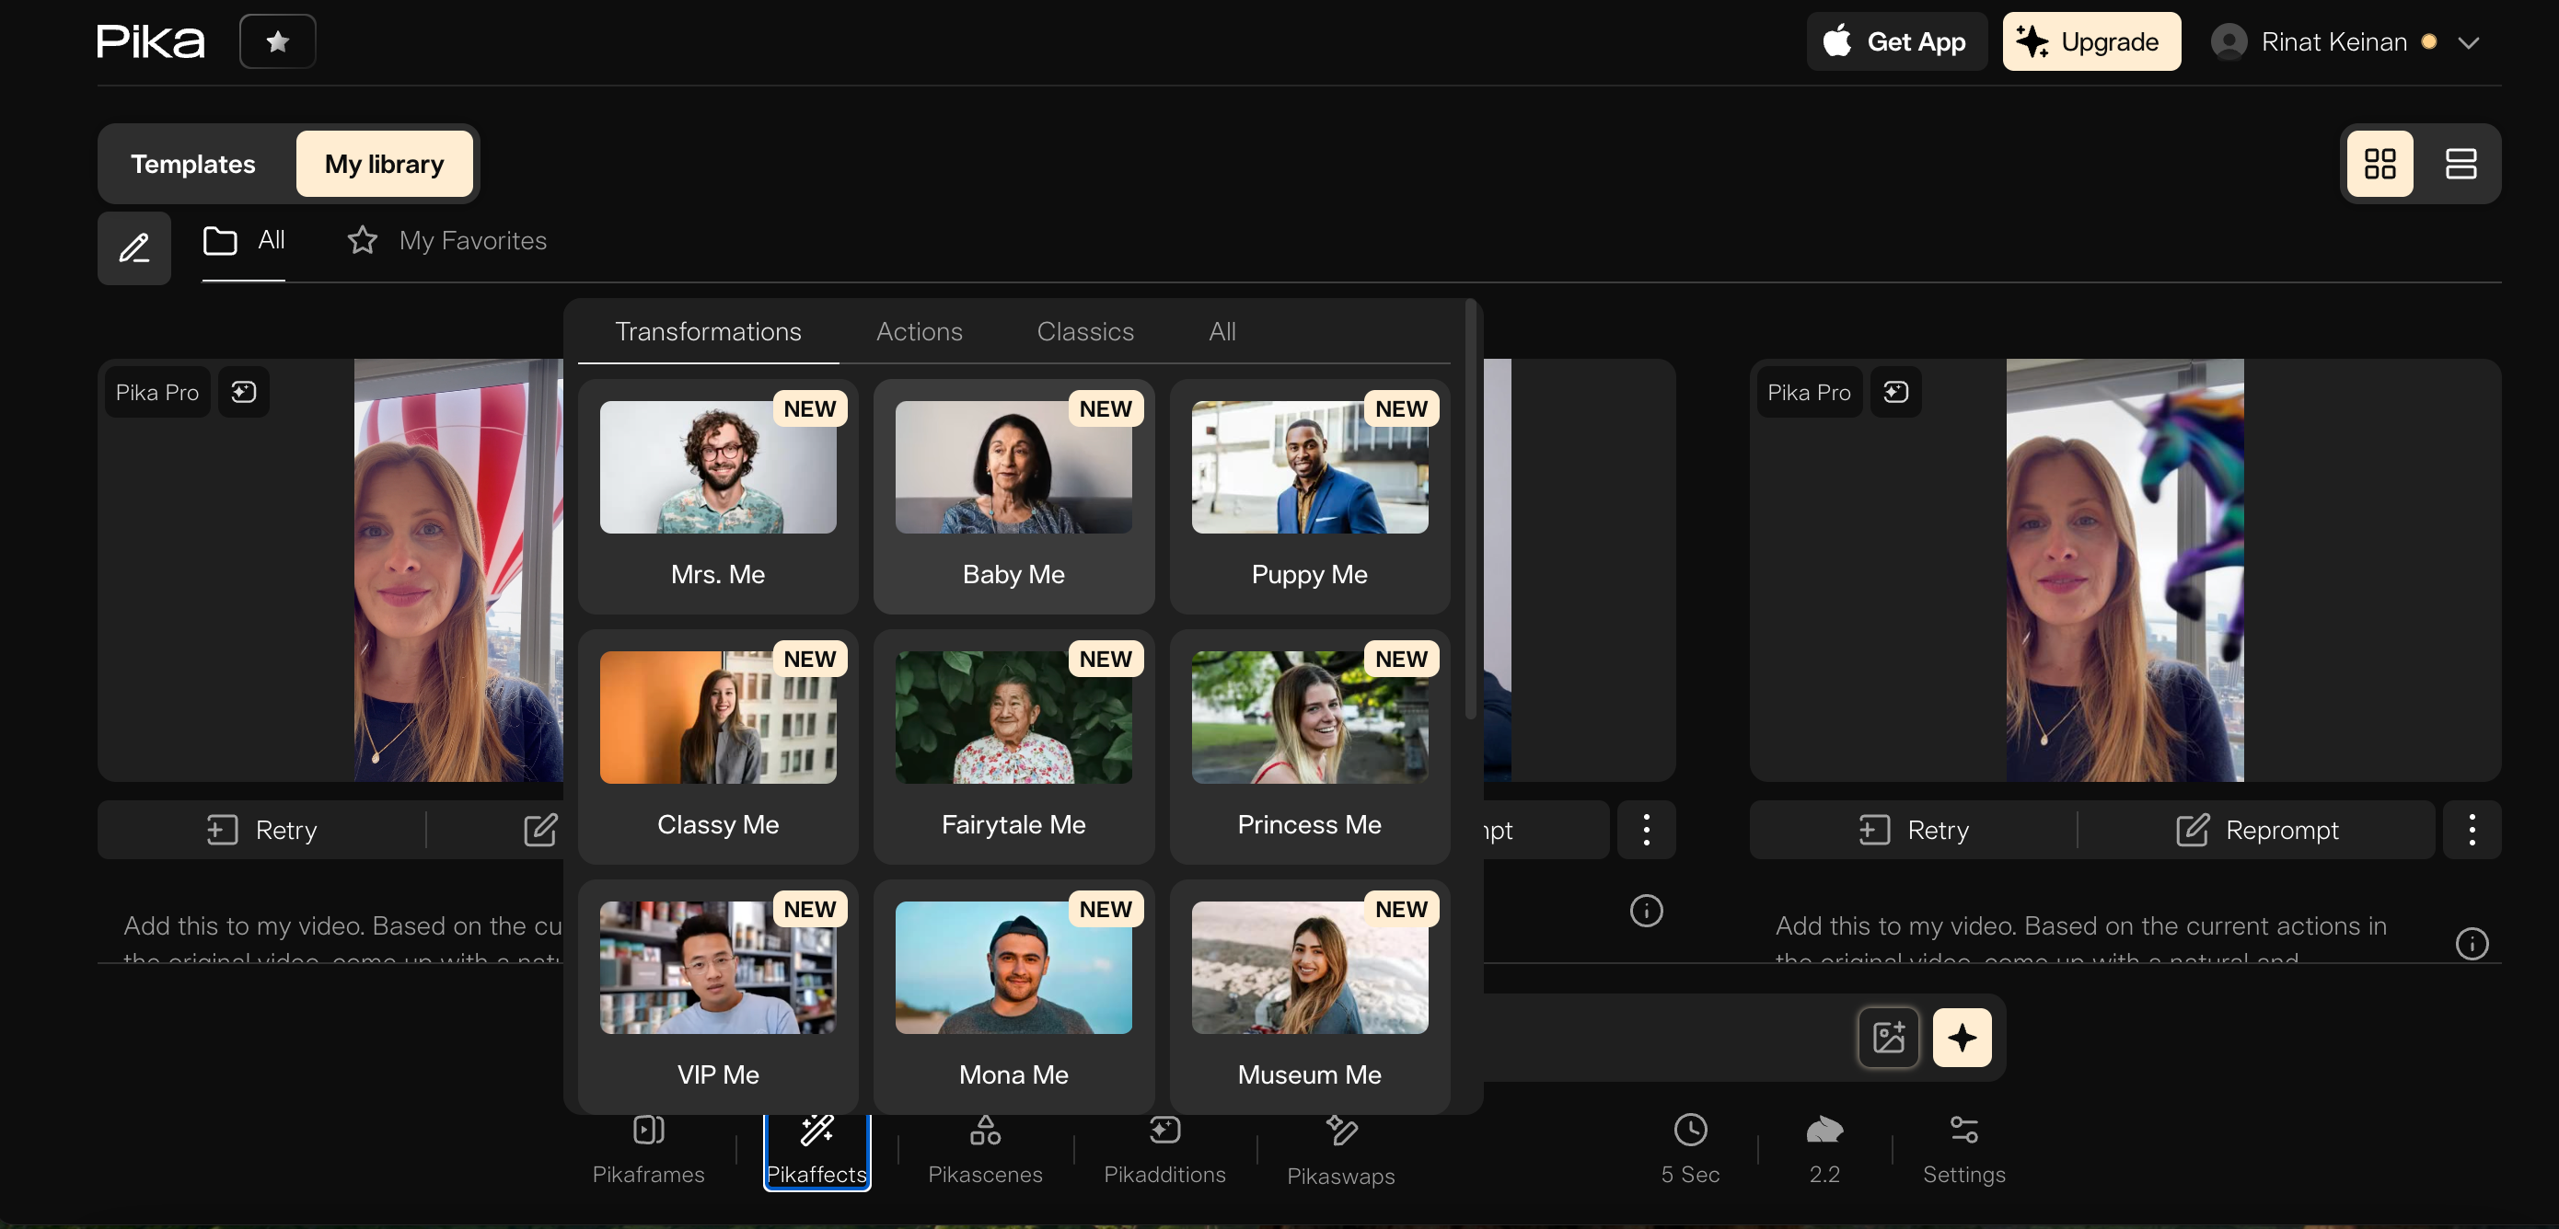Click the sparkle generate button
This screenshot has width=2559, height=1229.
(1961, 1038)
